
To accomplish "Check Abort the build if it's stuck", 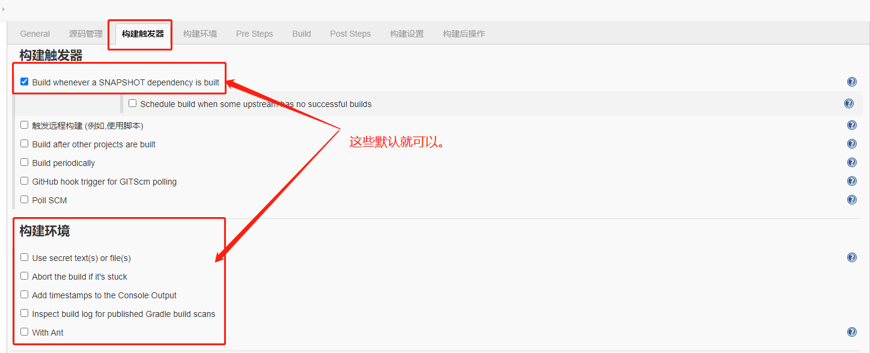I will click(25, 276).
